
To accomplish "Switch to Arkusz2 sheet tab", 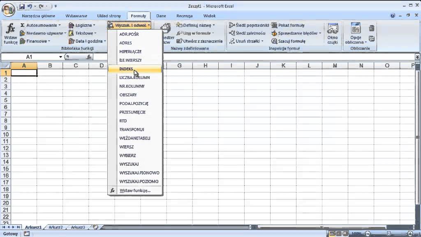I will (x=56, y=227).
